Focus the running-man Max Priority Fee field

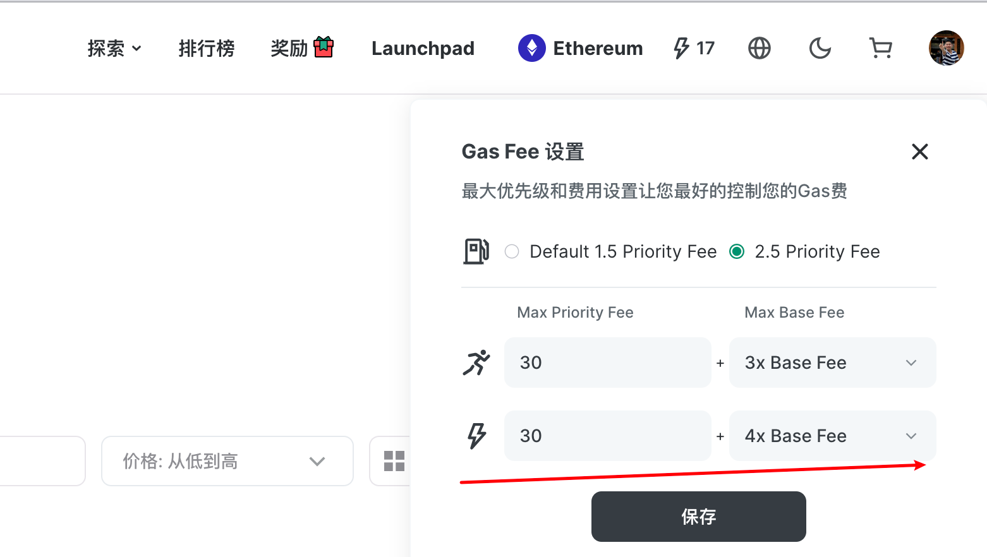pos(608,362)
